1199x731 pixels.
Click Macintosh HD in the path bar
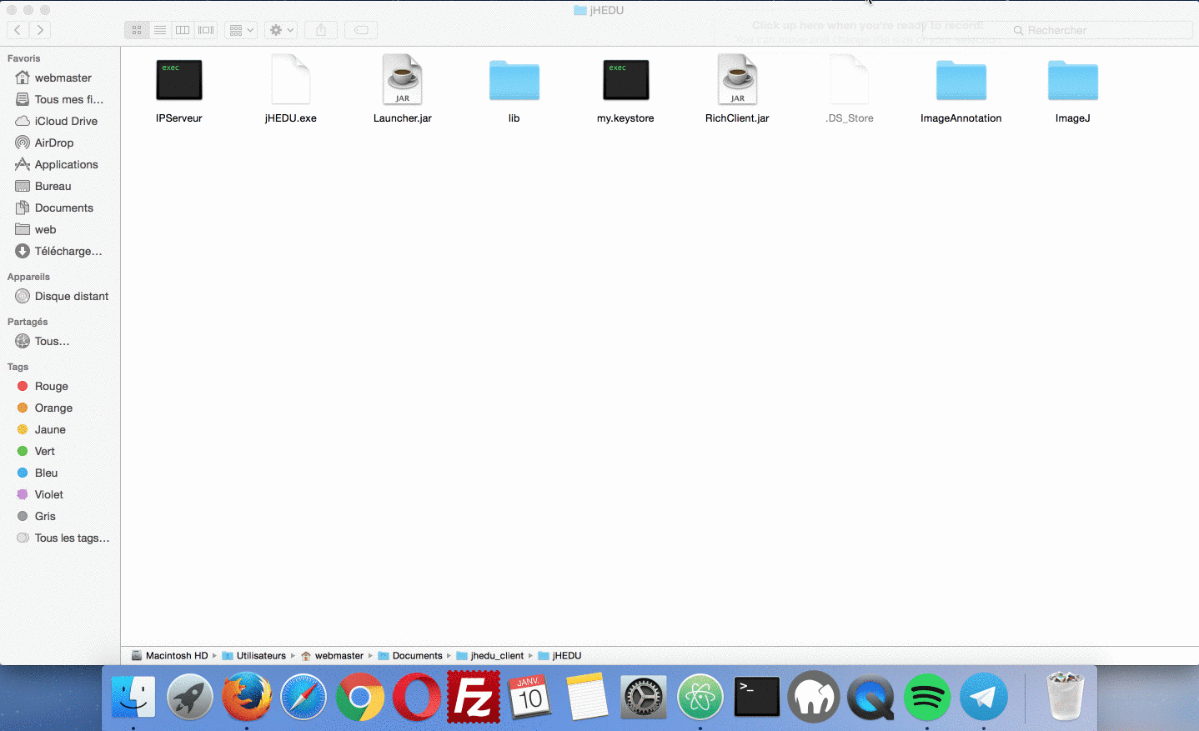pyautogui.click(x=170, y=656)
